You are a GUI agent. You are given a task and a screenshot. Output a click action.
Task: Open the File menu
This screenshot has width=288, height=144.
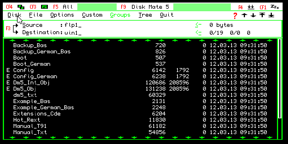[36, 15]
